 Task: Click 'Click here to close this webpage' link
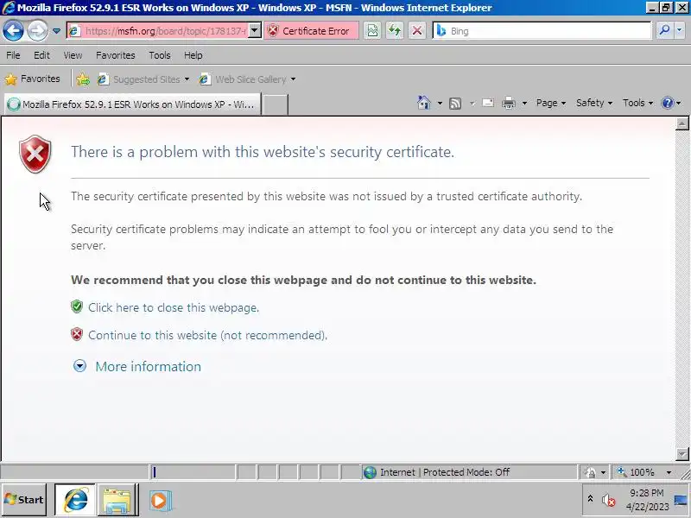coord(174,307)
